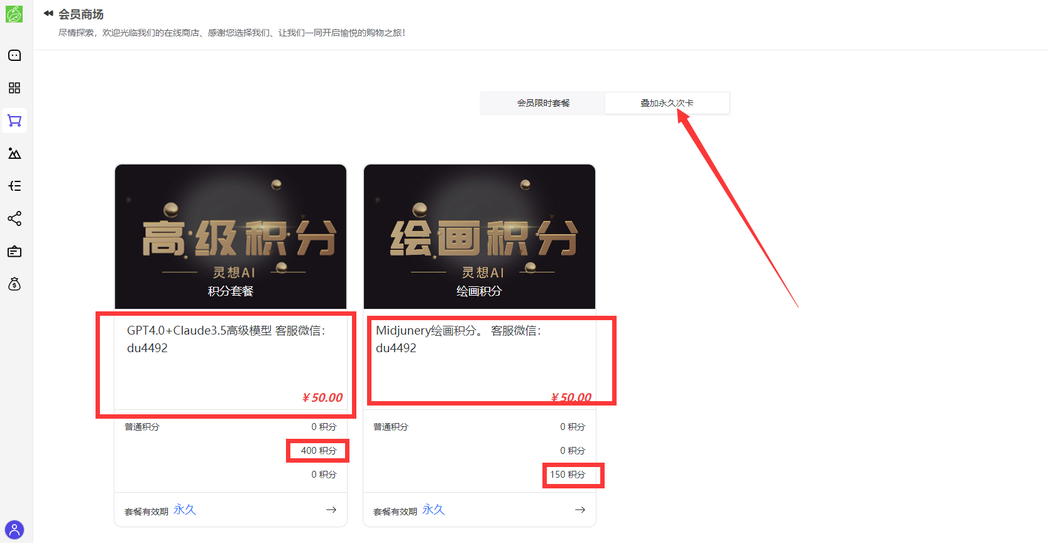Click the back arrow beside 会员商场
Image resolution: width=1049 pixels, height=543 pixels.
coord(48,13)
